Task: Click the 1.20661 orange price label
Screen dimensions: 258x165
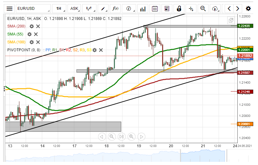Action: 245,124
